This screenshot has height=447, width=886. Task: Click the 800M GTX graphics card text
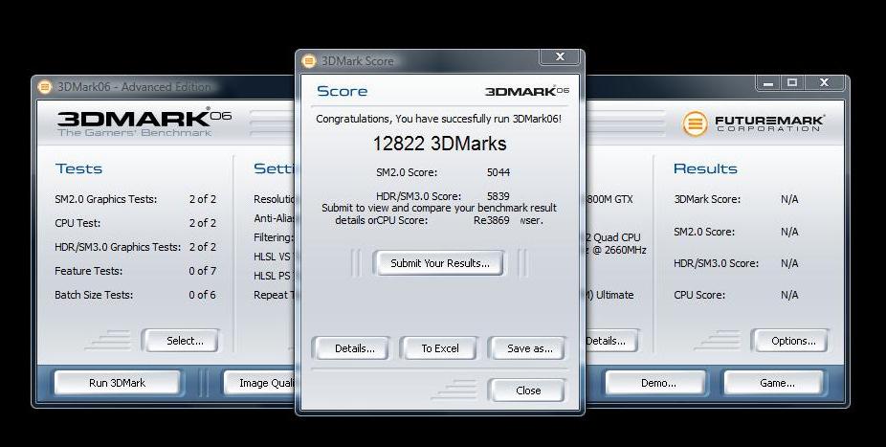(x=609, y=199)
